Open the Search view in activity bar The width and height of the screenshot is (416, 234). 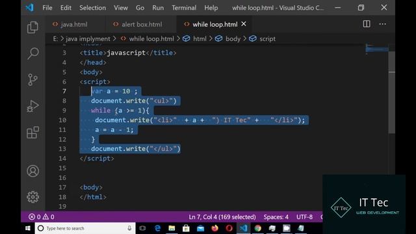coord(33,53)
